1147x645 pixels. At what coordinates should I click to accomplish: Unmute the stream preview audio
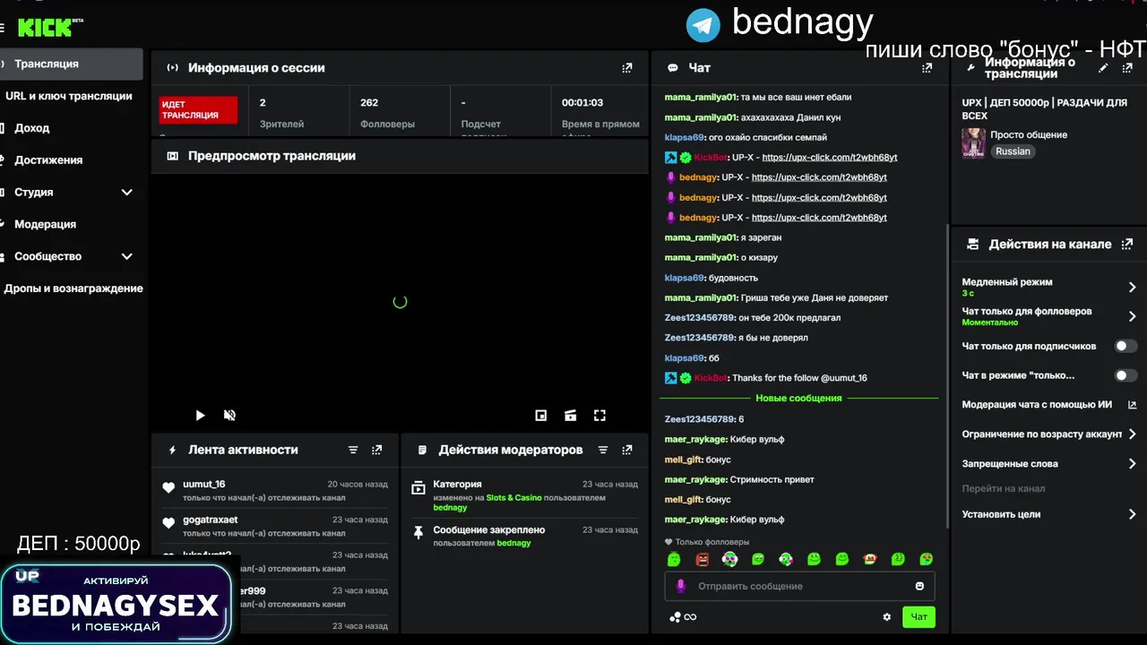click(x=229, y=416)
